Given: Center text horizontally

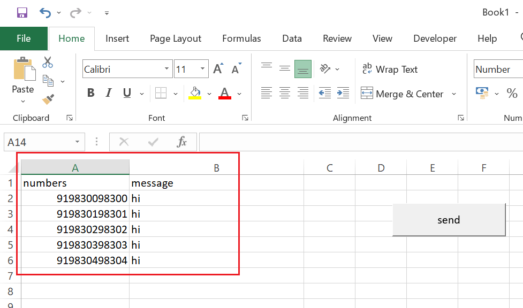Looking at the screenshot, I should (x=284, y=93).
